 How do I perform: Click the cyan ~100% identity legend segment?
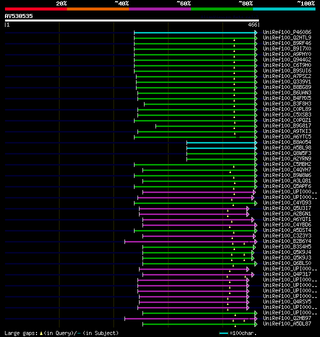point(284,9)
